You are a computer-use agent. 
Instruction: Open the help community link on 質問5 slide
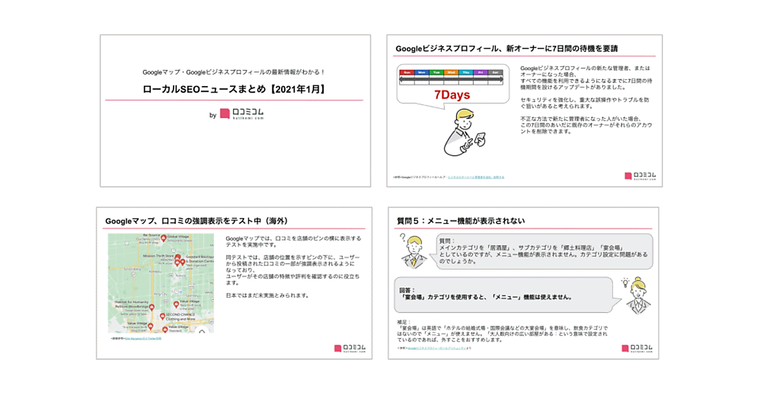click(436, 348)
